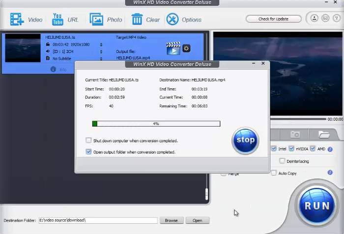Change the audio track [ID : 1] 2CH selector
The width and height of the screenshot is (344, 234).
101,52
